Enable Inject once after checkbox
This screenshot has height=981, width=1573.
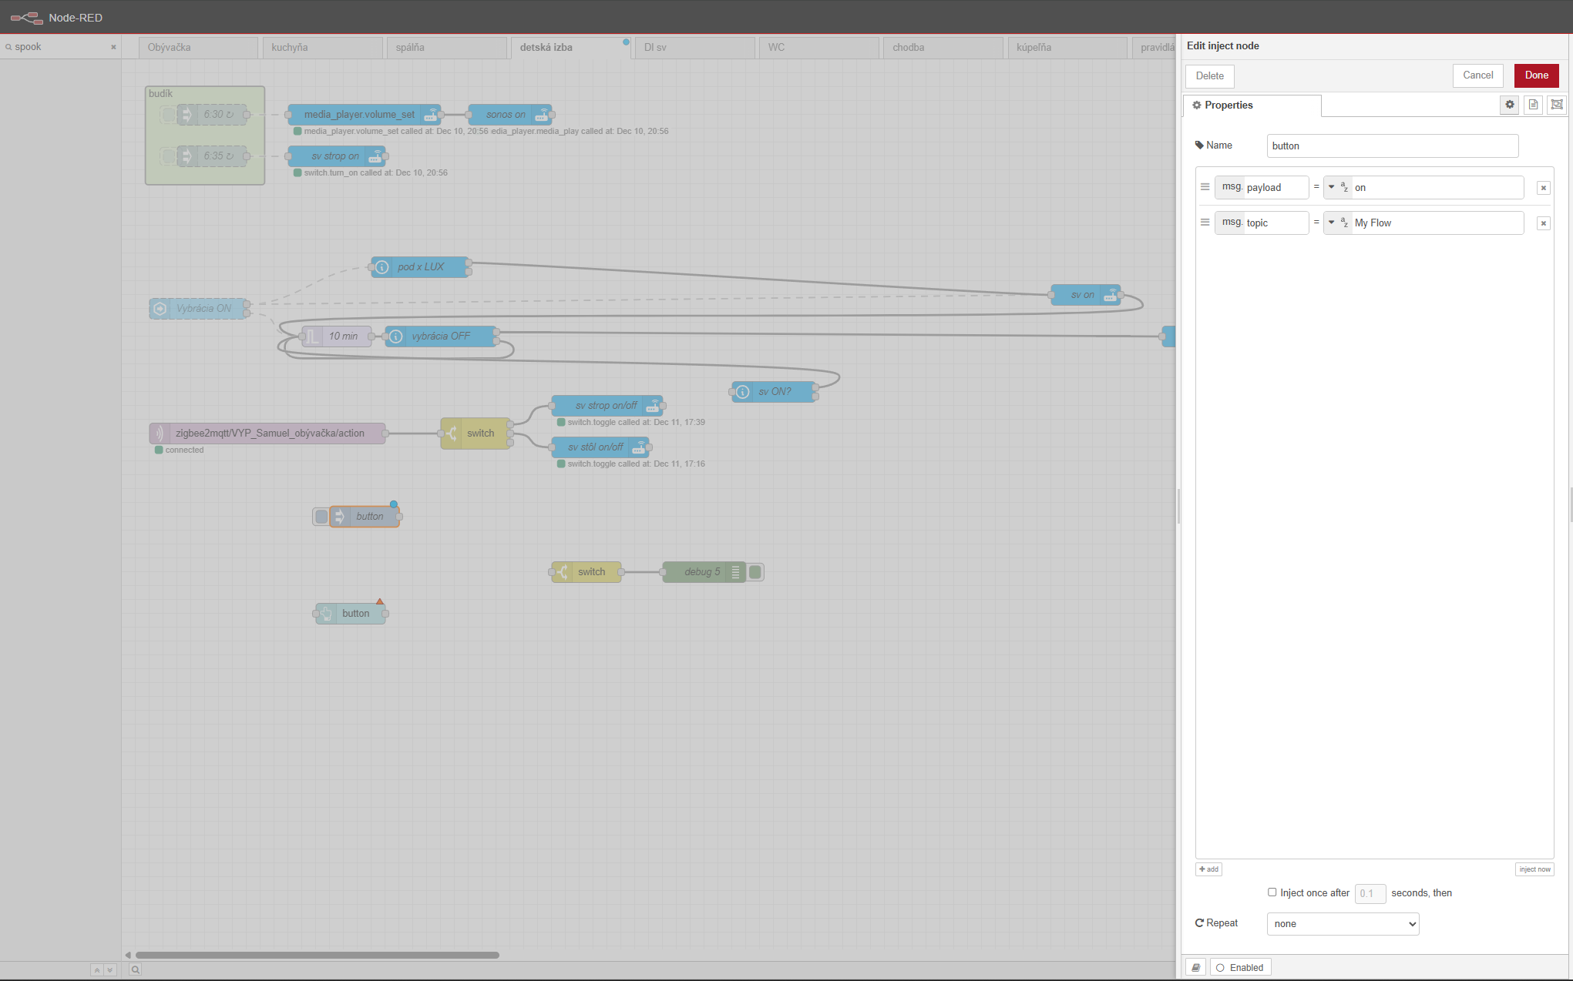[1272, 892]
